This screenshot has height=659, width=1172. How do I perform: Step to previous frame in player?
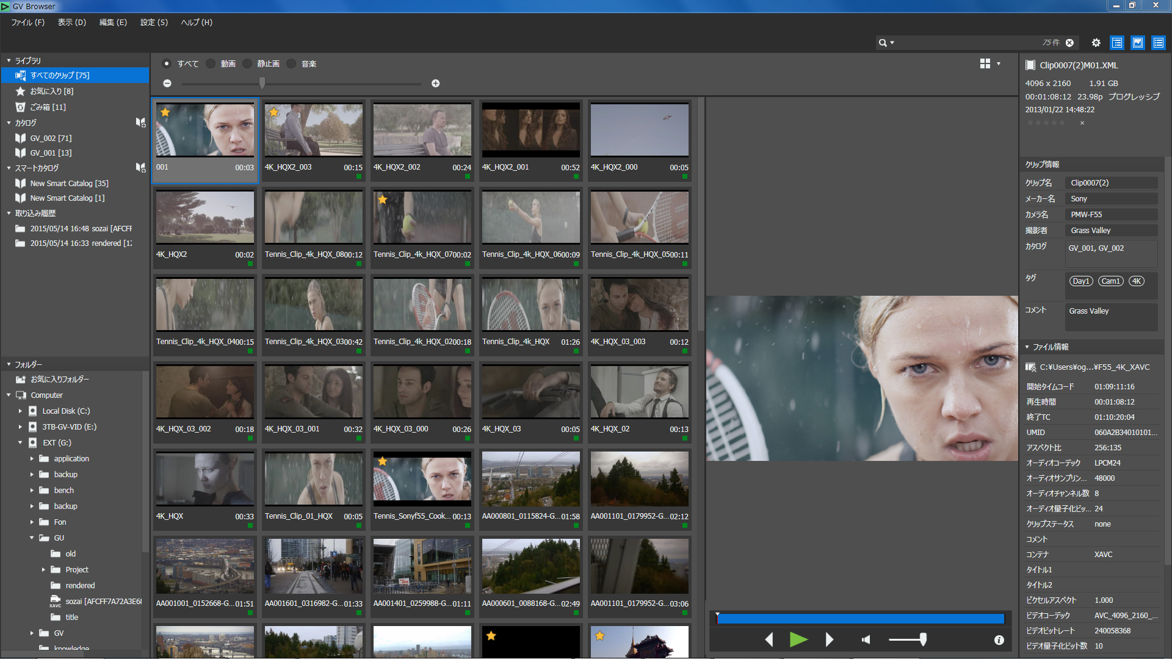pyautogui.click(x=769, y=639)
